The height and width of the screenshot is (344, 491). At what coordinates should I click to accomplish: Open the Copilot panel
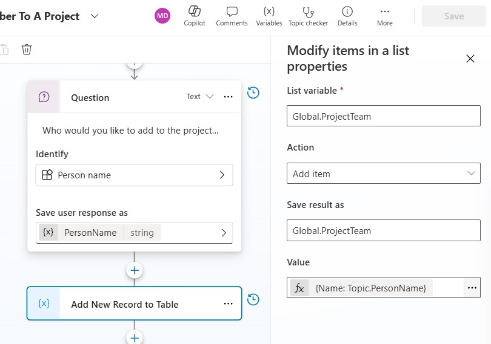tap(194, 16)
